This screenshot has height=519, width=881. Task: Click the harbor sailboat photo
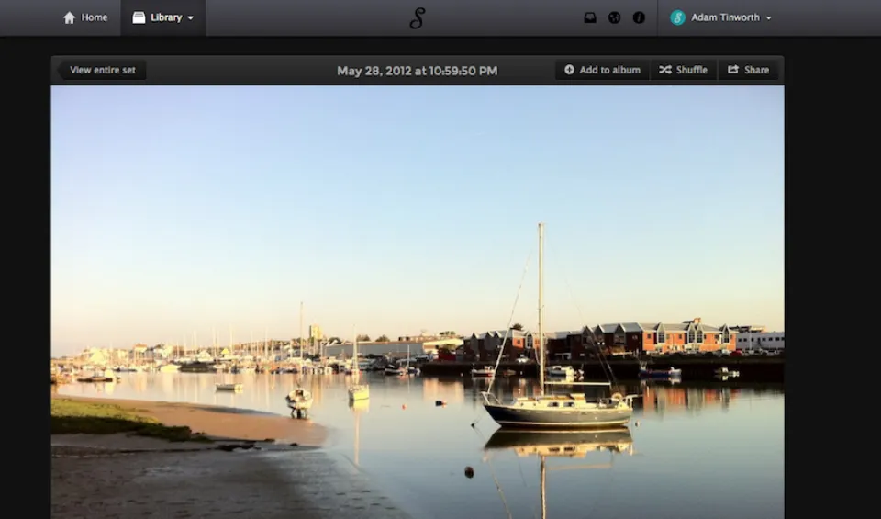click(418, 302)
